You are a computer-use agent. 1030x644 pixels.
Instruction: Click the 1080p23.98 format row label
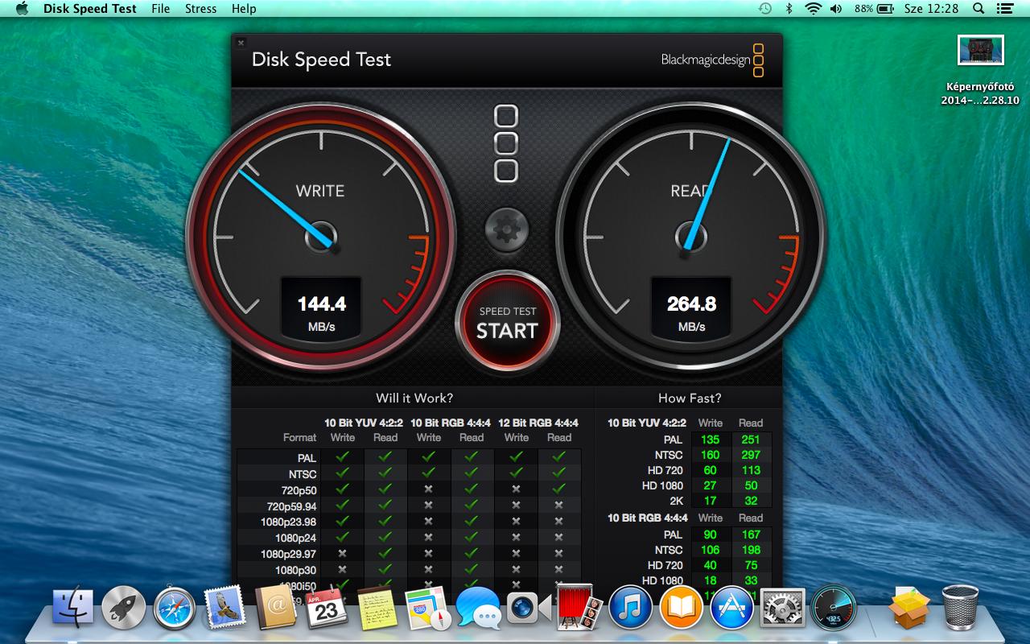coord(289,522)
